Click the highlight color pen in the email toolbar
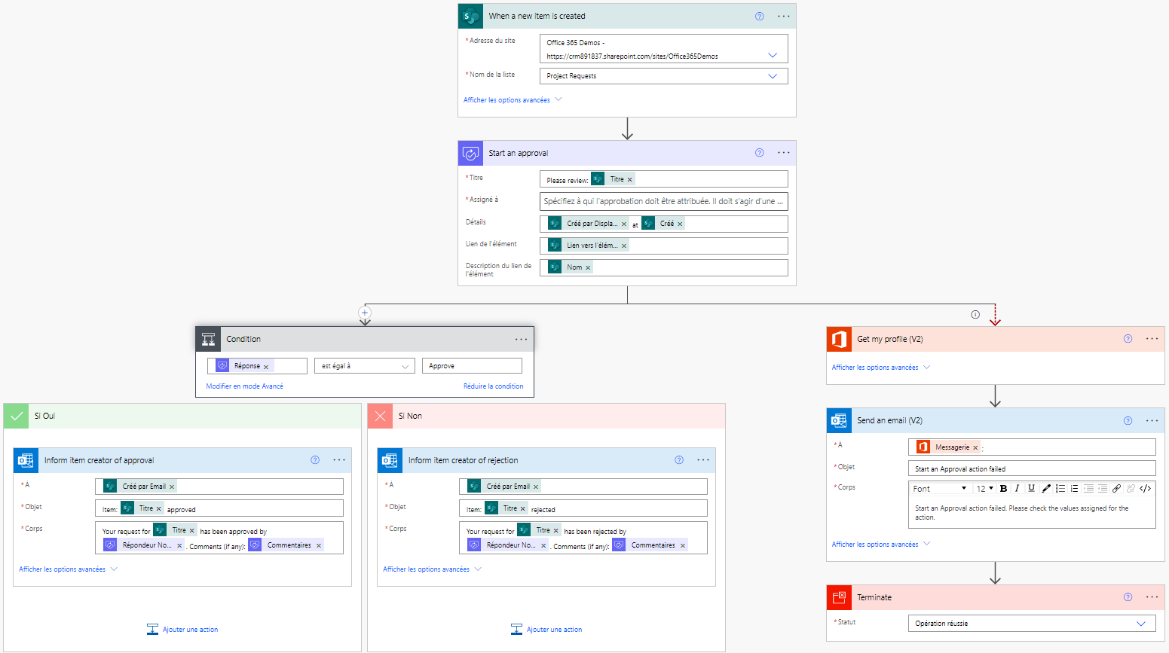The image size is (1169, 653). tap(1045, 489)
